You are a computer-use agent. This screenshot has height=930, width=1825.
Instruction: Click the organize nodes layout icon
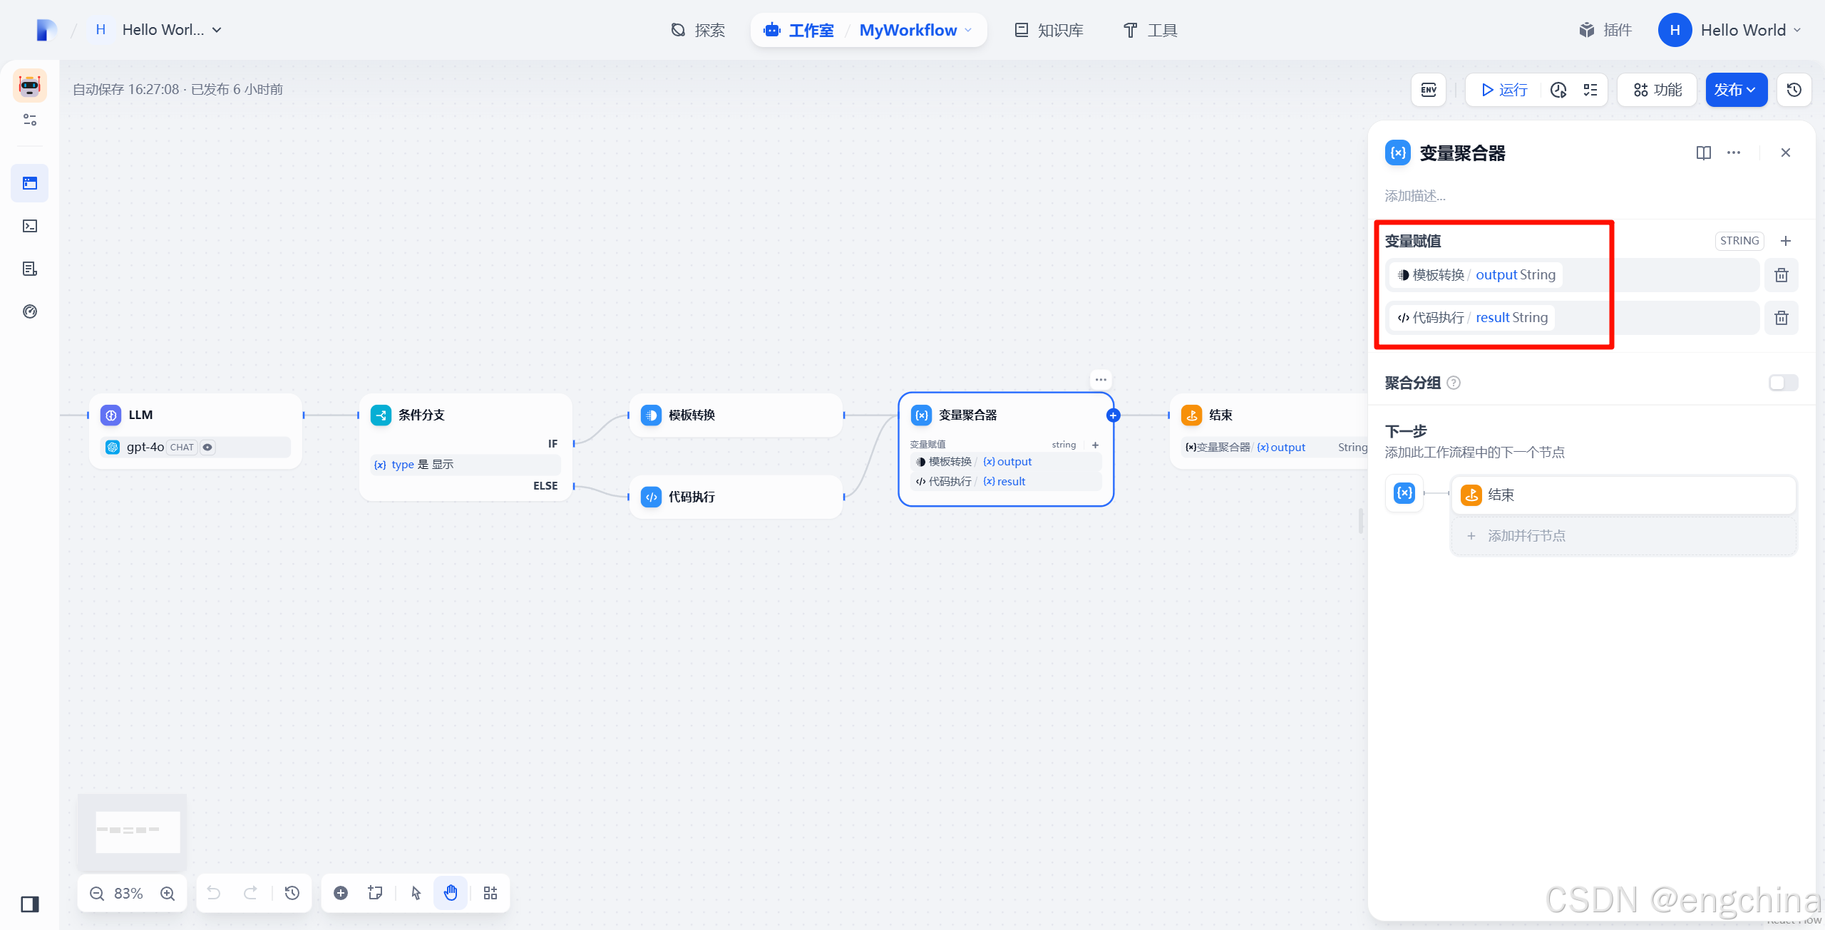(x=490, y=893)
